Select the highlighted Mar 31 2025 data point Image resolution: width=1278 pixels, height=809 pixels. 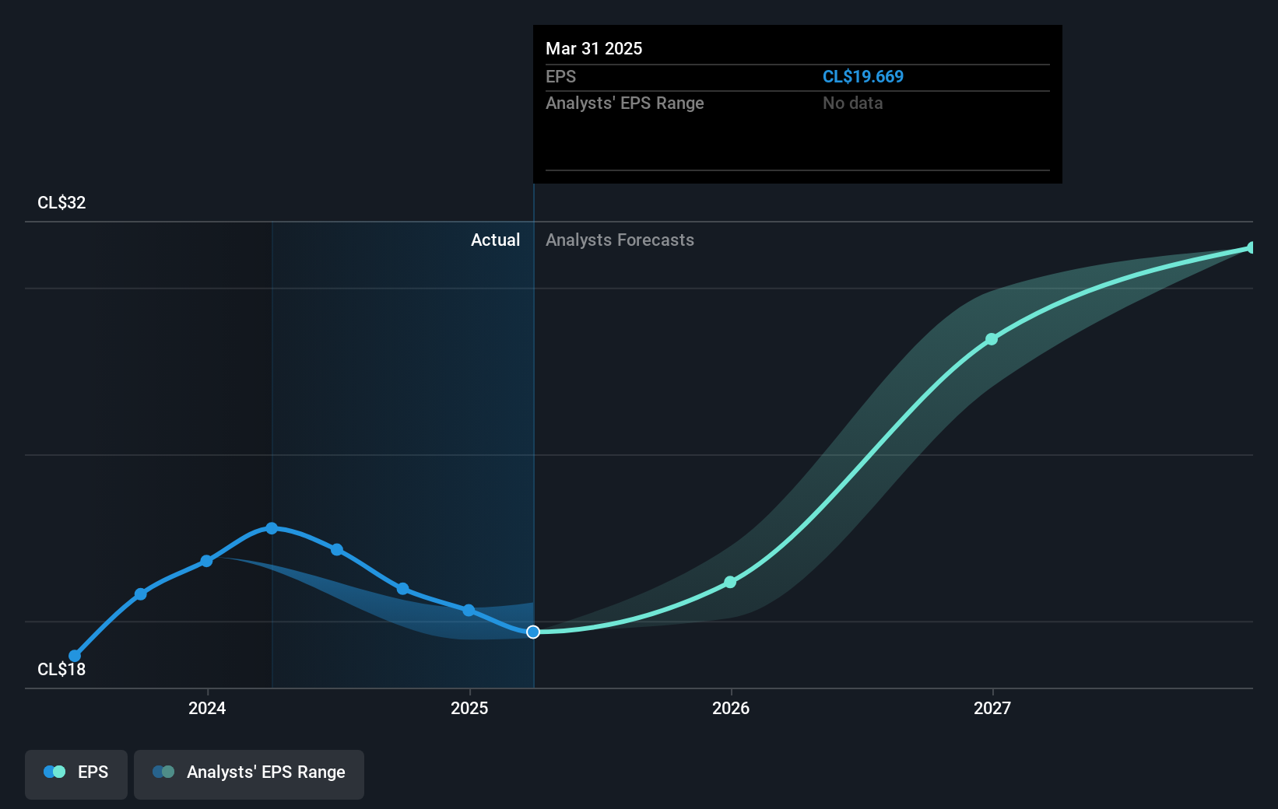click(533, 632)
